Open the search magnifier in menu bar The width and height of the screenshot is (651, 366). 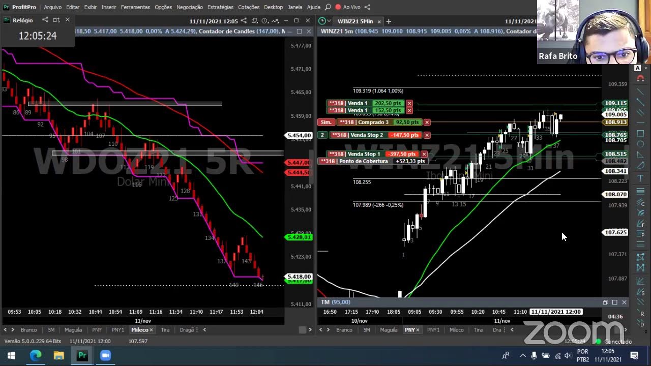tap(328, 7)
